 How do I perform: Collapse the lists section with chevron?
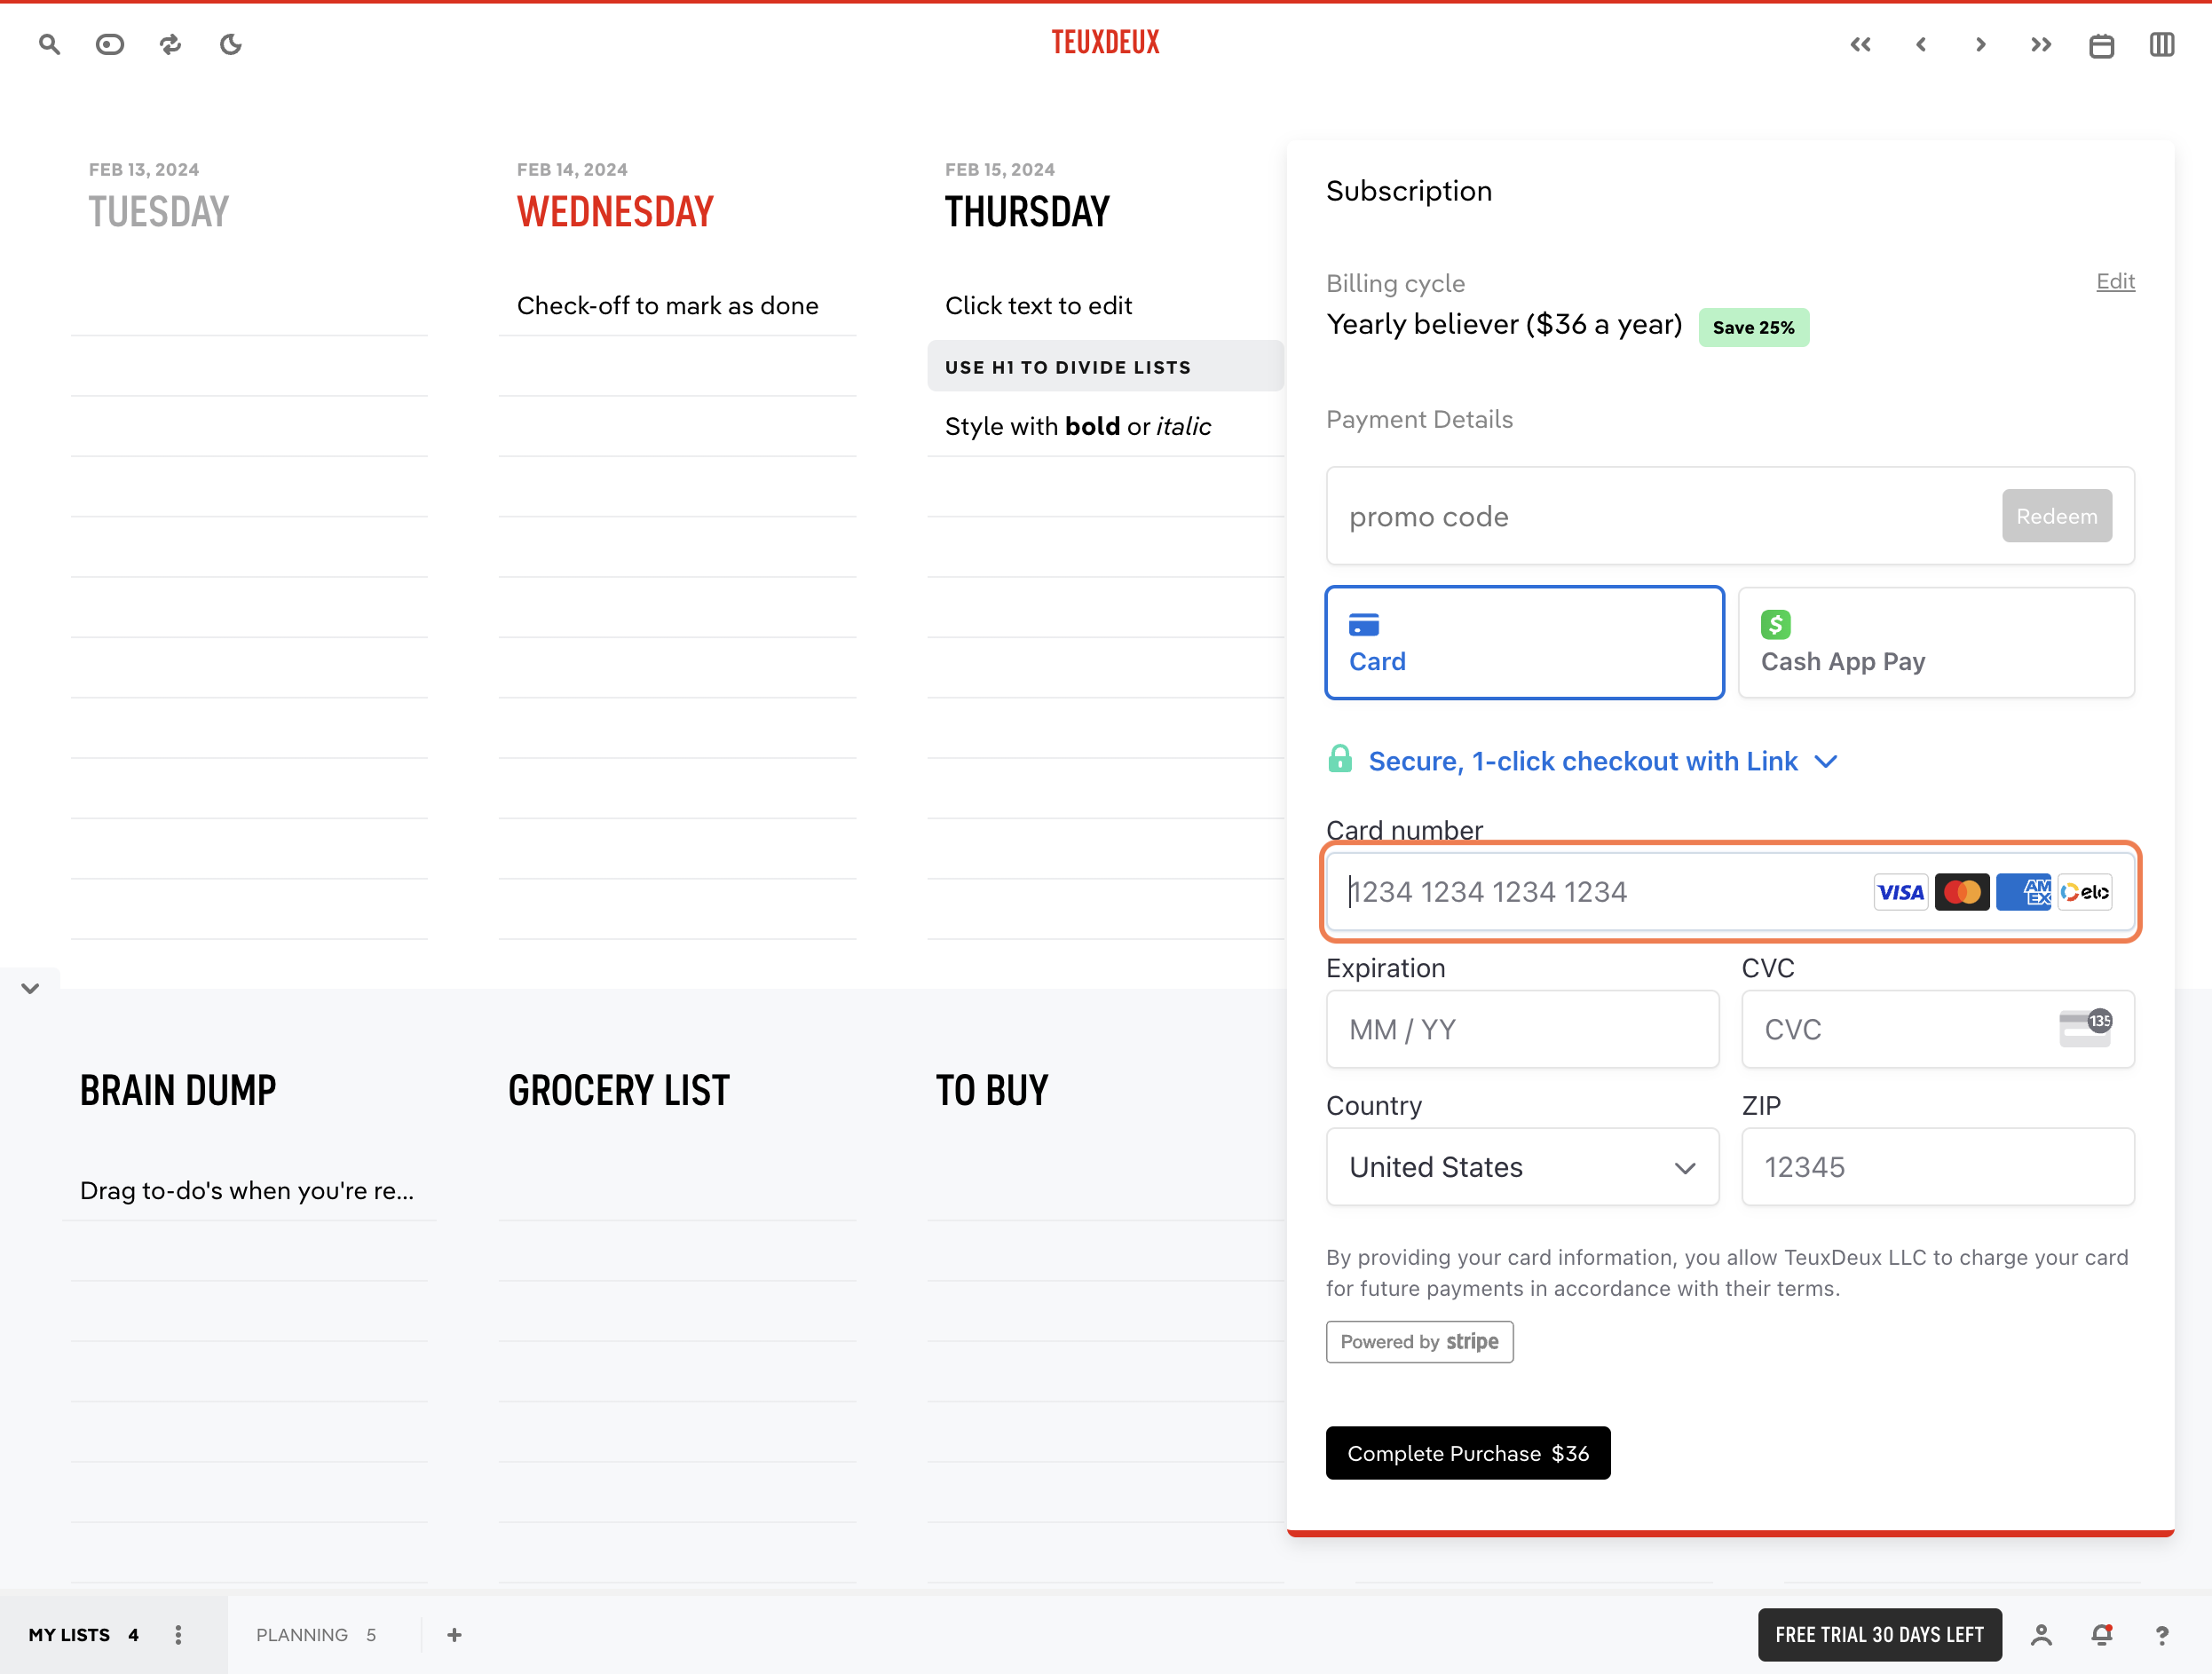(x=30, y=988)
